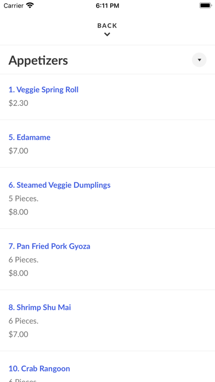Image resolution: width=215 pixels, height=382 pixels.
Task: Click the $7.00 price under Edamame
Action: tap(19, 151)
